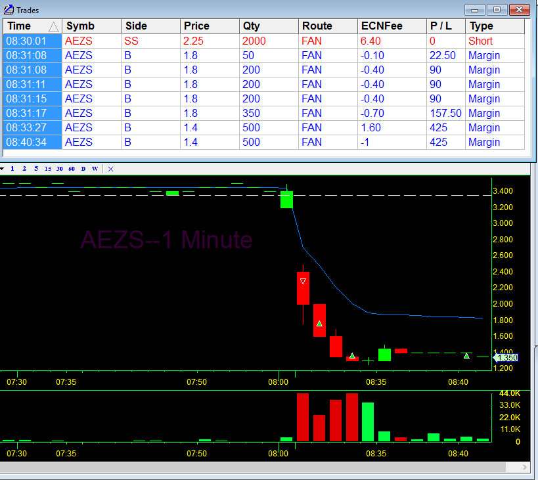This screenshot has width=538, height=480.
Task: Minimize the Trades window
Action: coord(474,10)
